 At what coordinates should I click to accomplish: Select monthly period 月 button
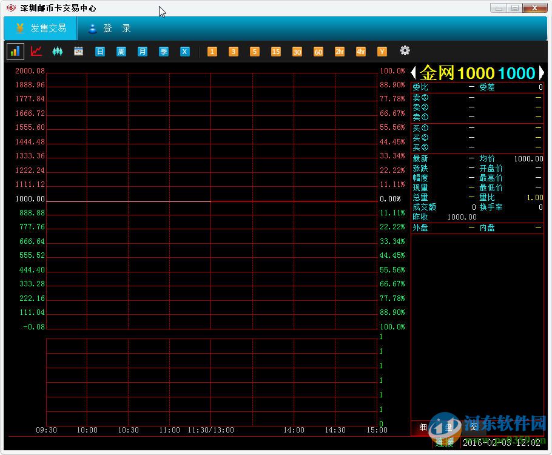coord(142,52)
